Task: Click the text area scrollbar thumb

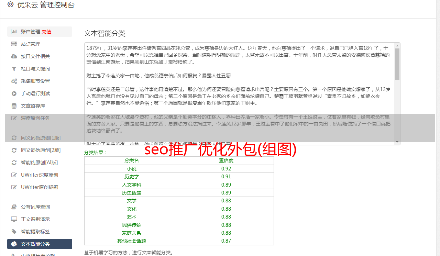Action: click(x=397, y=64)
